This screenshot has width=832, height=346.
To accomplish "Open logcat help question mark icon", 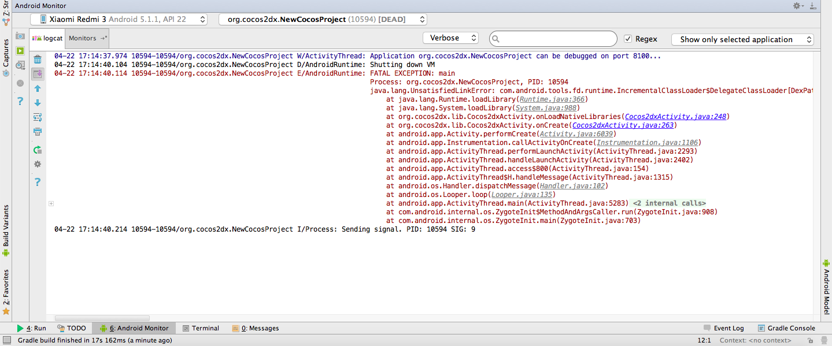I will pos(38,182).
